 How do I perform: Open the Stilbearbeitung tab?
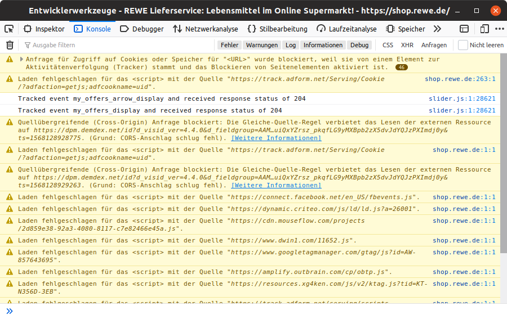click(x=278, y=29)
